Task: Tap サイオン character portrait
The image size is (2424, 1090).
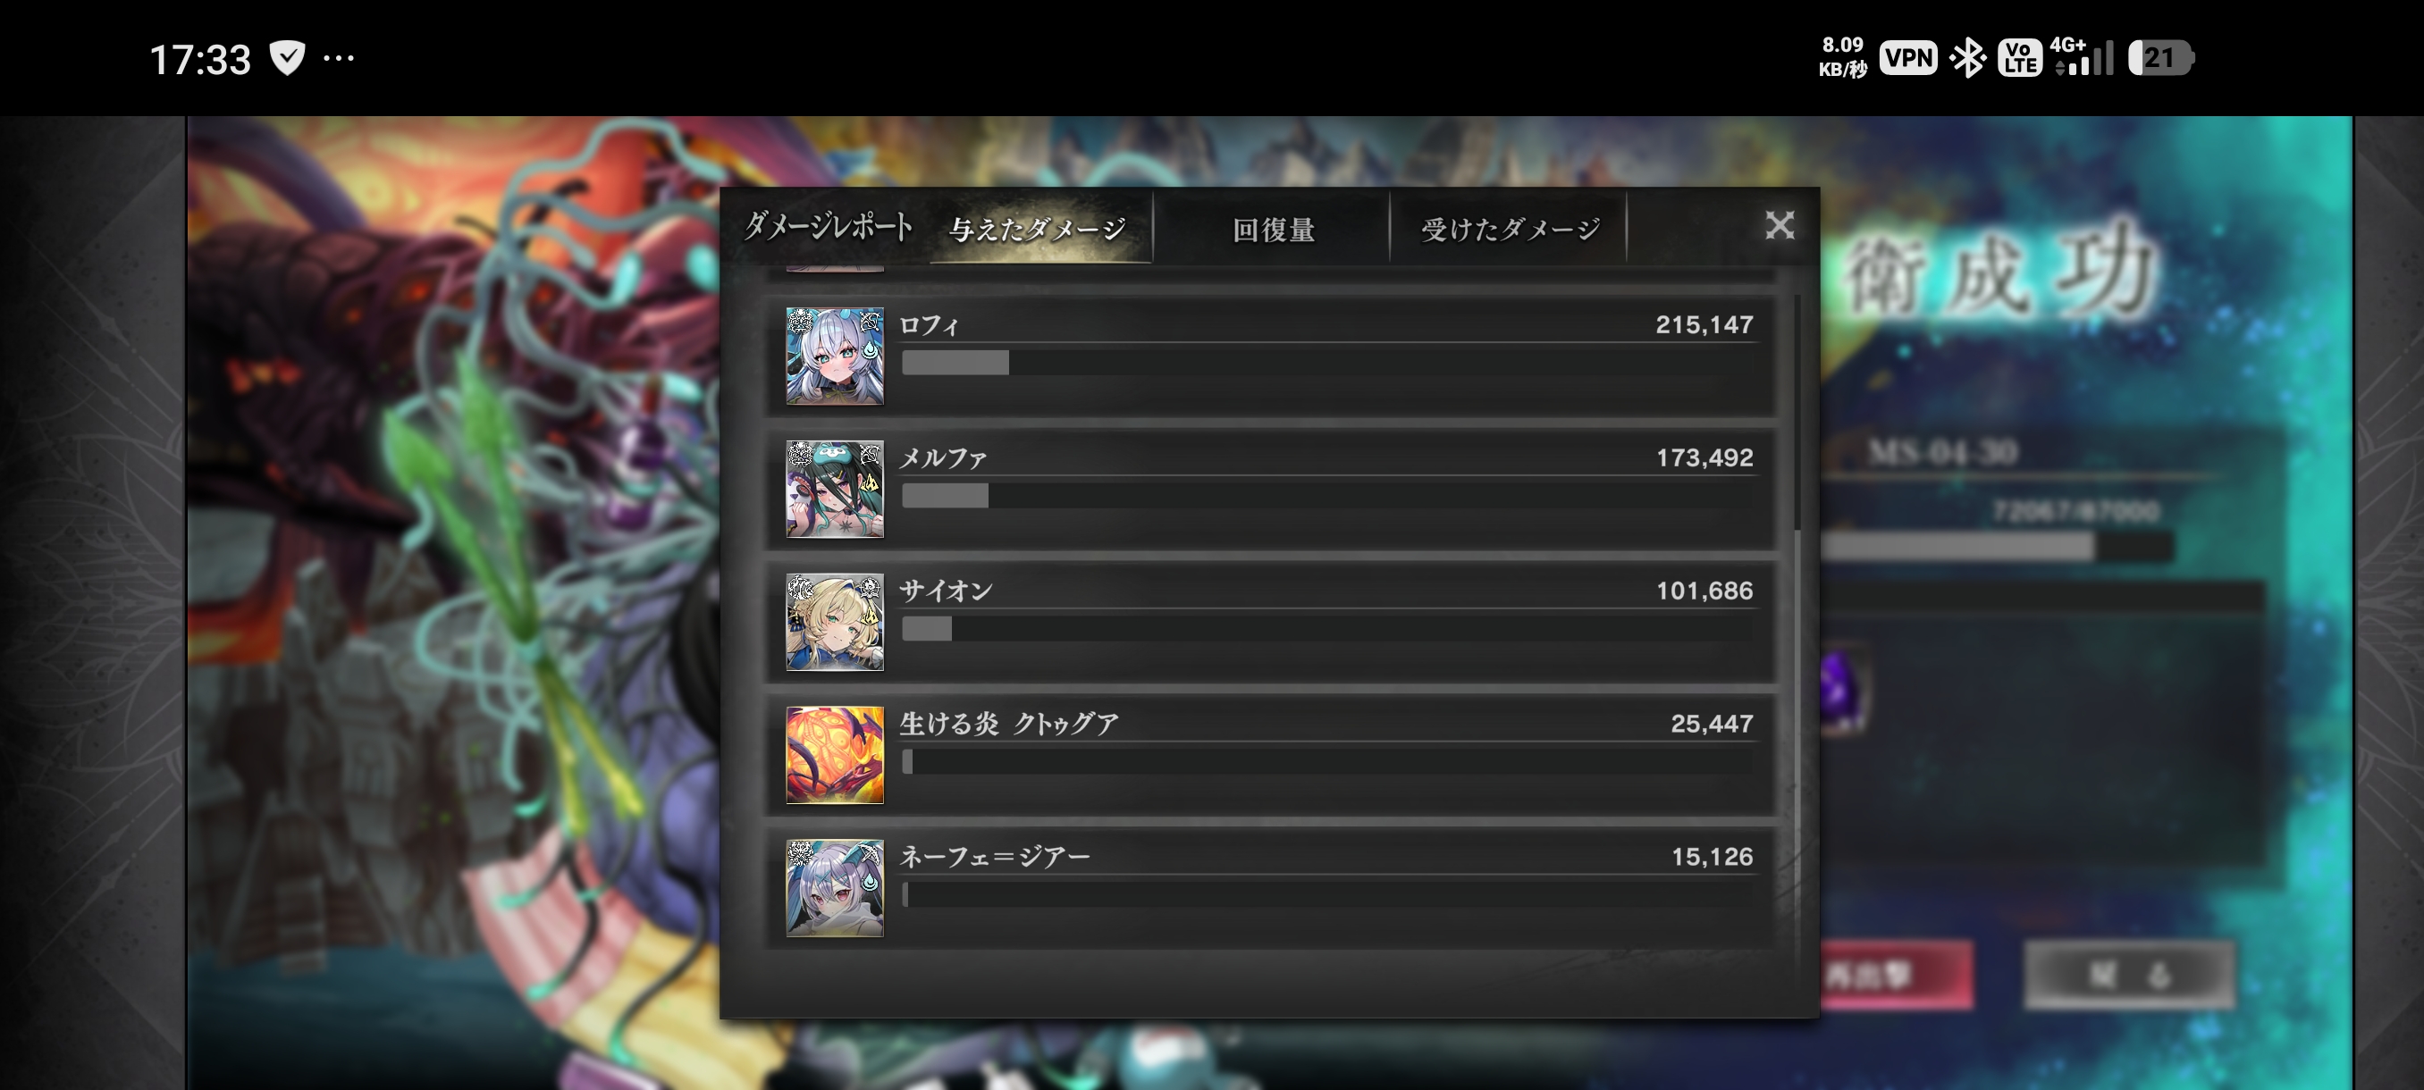Action: tap(835, 623)
